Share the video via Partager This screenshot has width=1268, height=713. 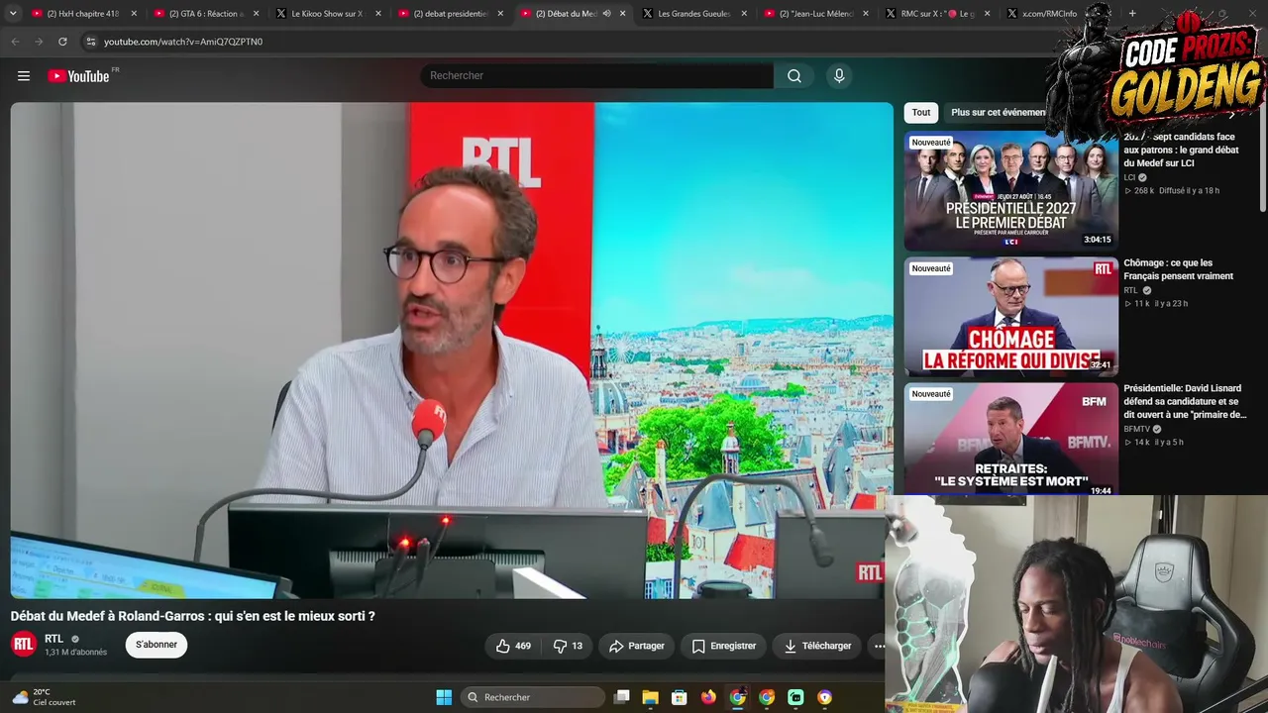tap(637, 646)
